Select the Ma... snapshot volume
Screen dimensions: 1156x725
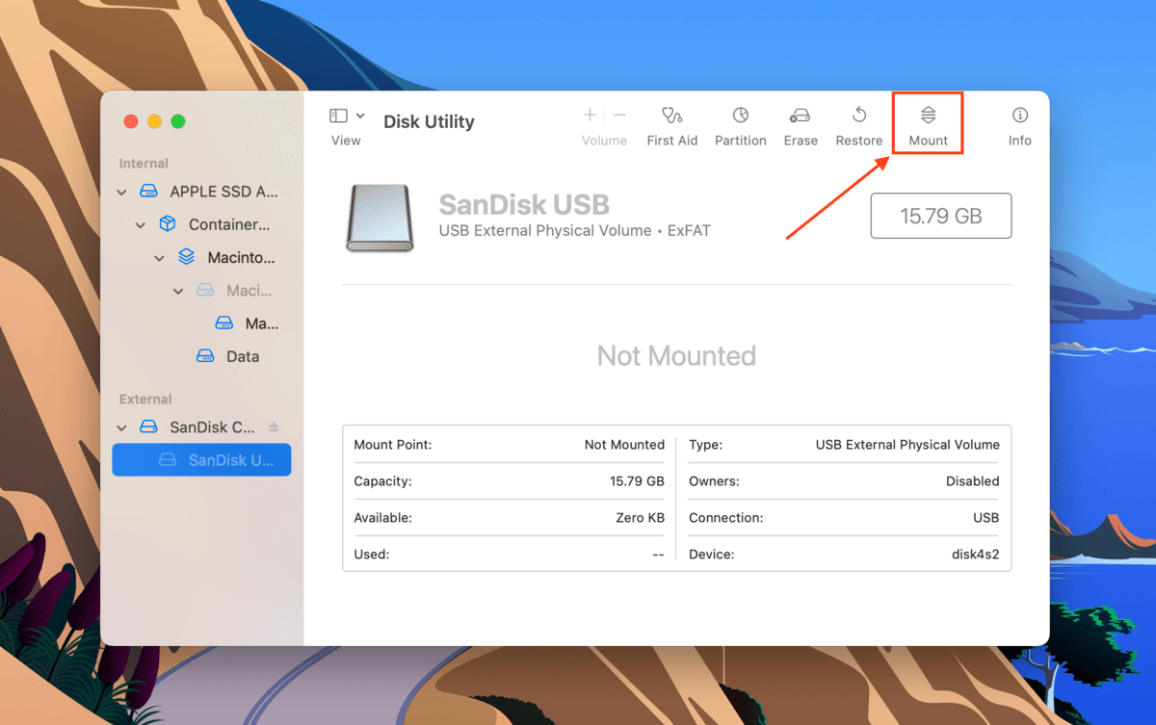tap(201, 324)
